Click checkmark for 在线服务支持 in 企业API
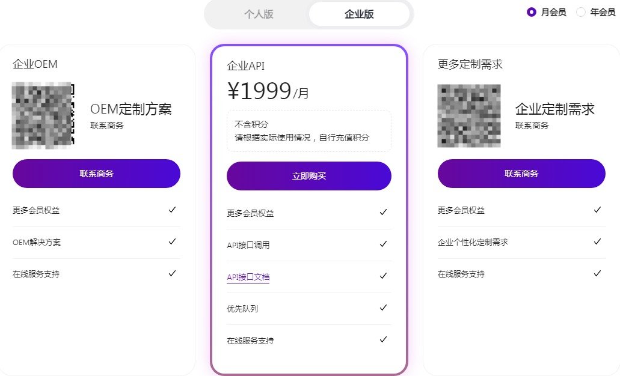The height and width of the screenshot is (376, 620). click(x=383, y=339)
